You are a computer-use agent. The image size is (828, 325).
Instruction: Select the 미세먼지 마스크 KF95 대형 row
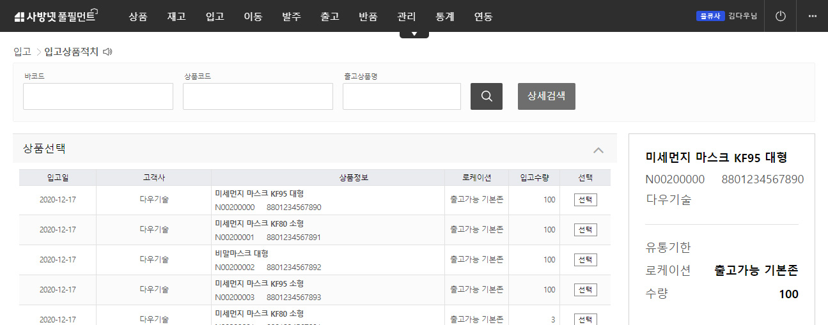tap(585, 200)
